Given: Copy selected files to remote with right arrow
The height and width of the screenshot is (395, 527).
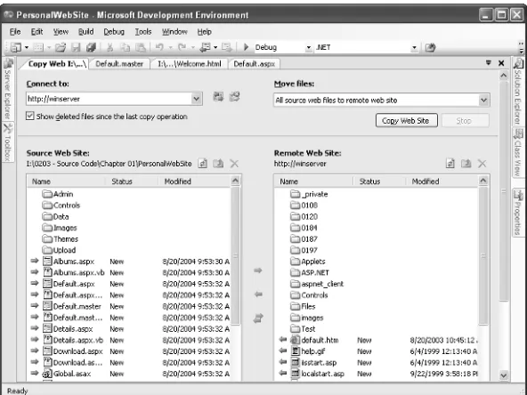Looking at the screenshot, I should coord(258,270).
